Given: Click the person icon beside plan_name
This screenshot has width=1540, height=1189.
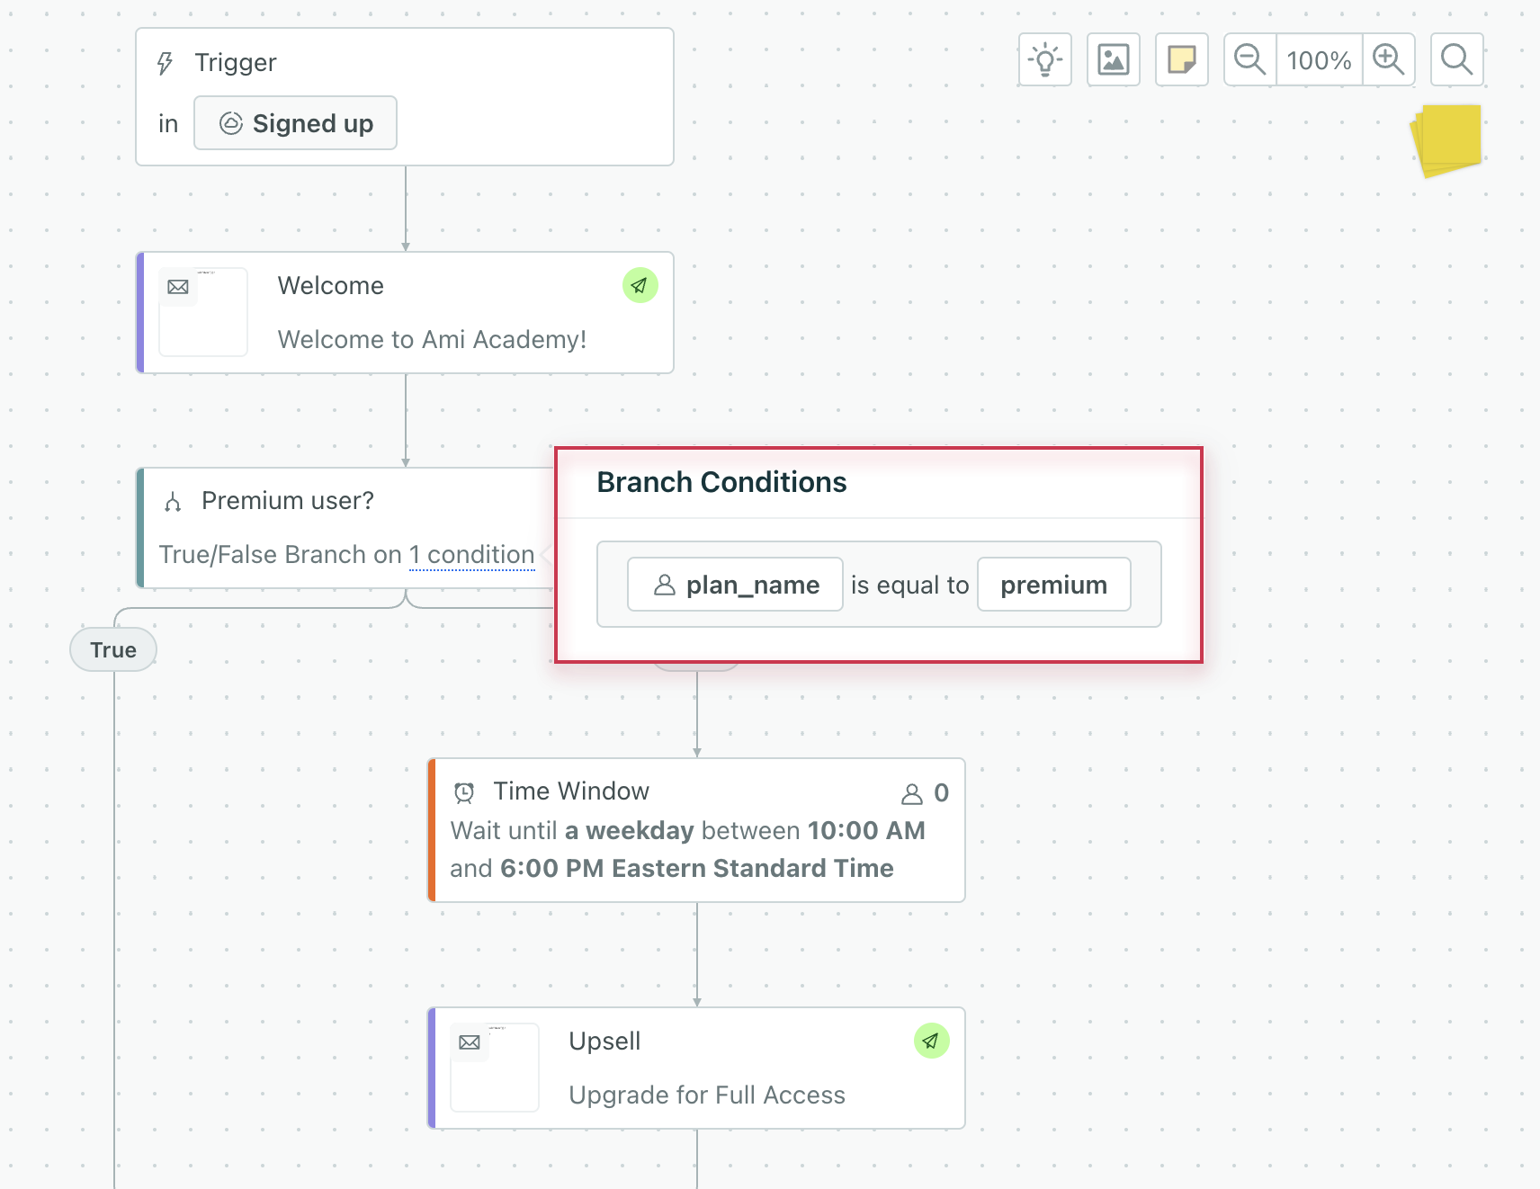Looking at the screenshot, I should click(664, 585).
